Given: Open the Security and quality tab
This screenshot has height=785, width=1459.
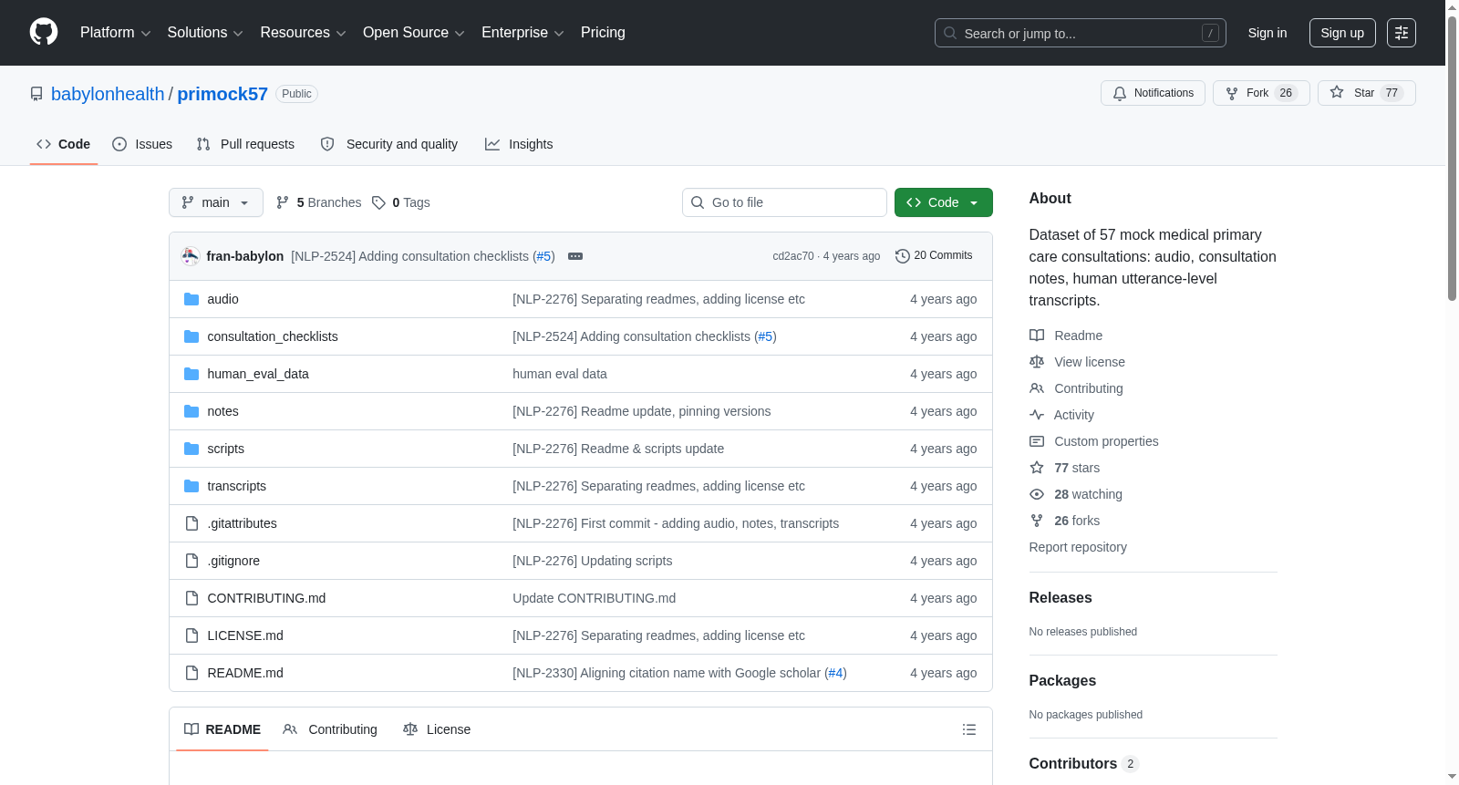Looking at the screenshot, I should (389, 144).
